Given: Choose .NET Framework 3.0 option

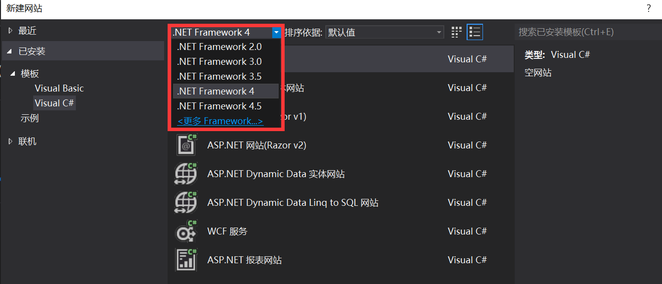Looking at the screenshot, I should click(226, 62).
